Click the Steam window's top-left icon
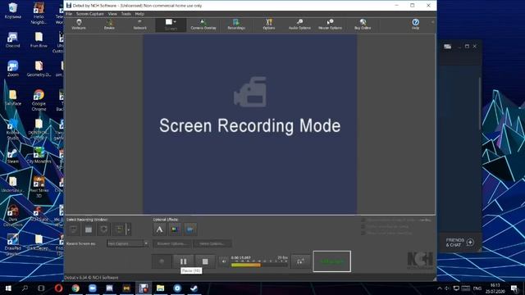Viewport: 525px width, 295px height. [x=448, y=47]
